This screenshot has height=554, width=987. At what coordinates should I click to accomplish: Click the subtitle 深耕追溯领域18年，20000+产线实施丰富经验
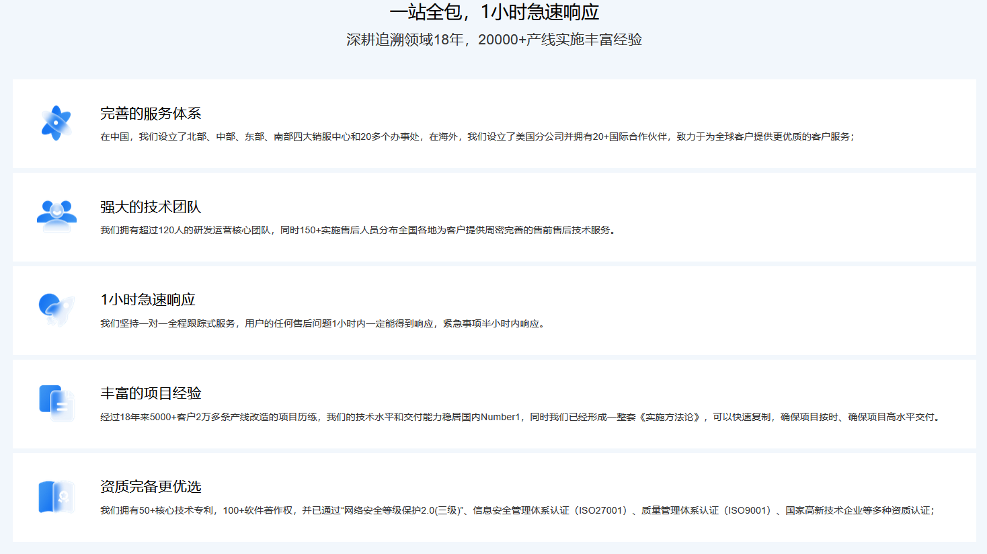494,40
